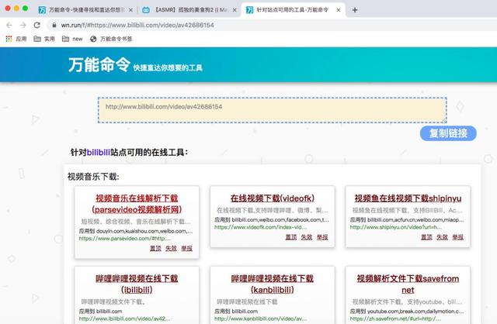Viewport: 497px width, 324px height.
Task: Open a new browser tab with plus icon
Action: pyautogui.click(x=355, y=10)
